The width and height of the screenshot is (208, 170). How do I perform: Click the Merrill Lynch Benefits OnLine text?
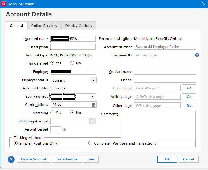pyautogui.click(x=158, y=39)
